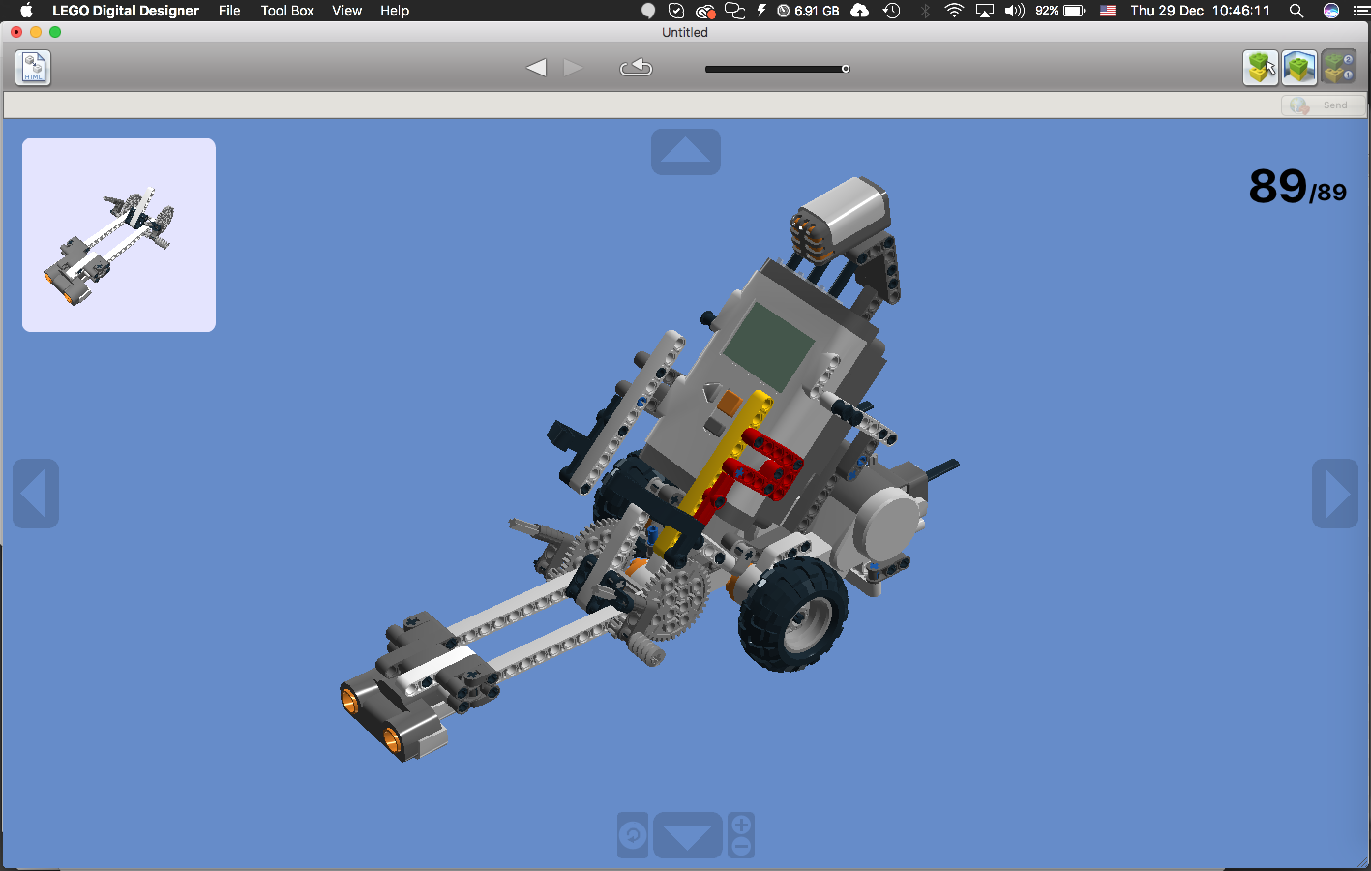
Task: Open the View menu
Action: pyautogui.click(x=347, y=11)
